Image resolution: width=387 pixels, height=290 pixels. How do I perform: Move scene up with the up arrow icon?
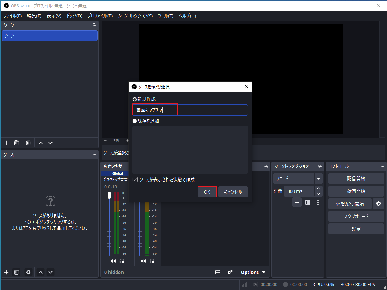click(x=40, y=143)
